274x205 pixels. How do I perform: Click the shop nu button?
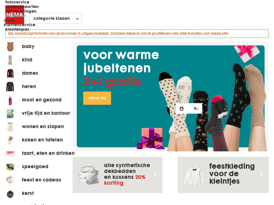click(97, 98)
